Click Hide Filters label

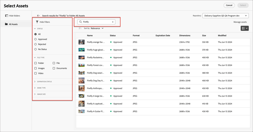[45, 22]
